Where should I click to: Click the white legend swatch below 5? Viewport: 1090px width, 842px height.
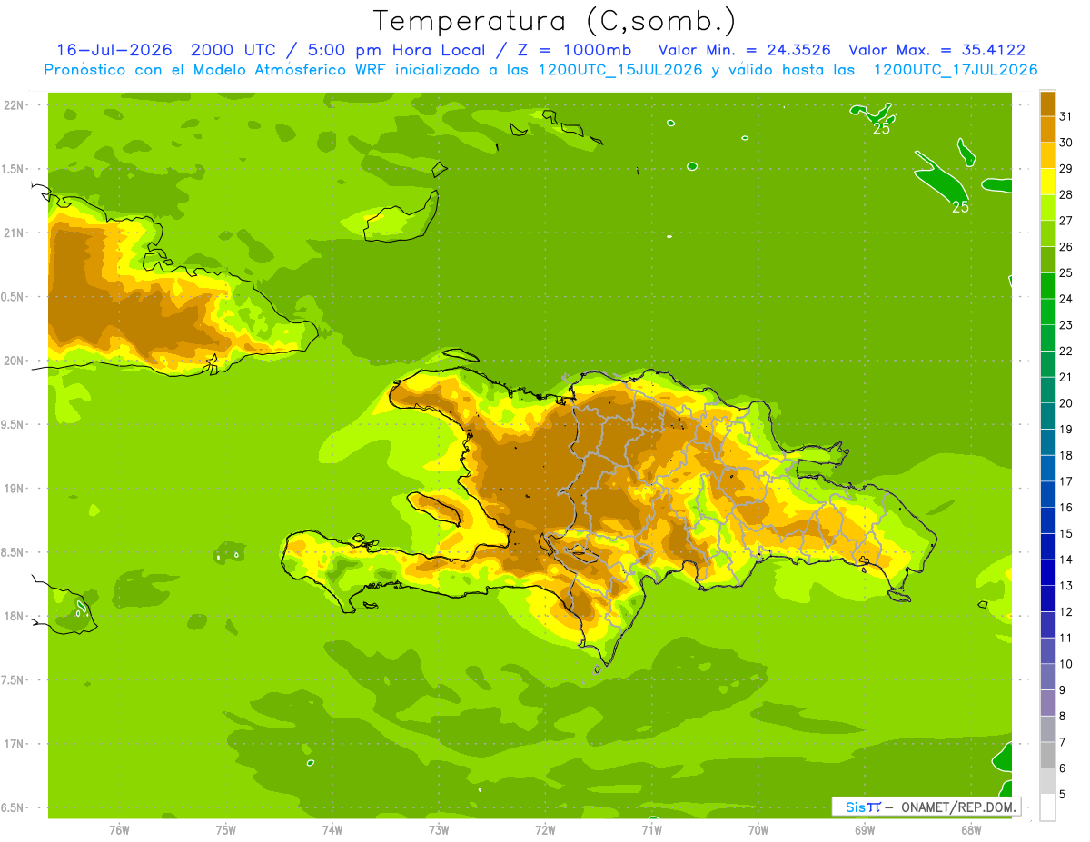(1047, 808)
